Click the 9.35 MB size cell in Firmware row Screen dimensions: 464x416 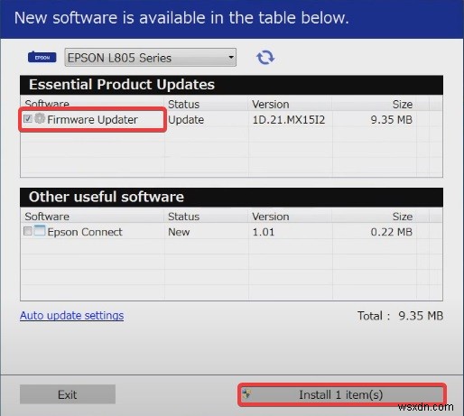pyautogui.click(x=391, y=120)
